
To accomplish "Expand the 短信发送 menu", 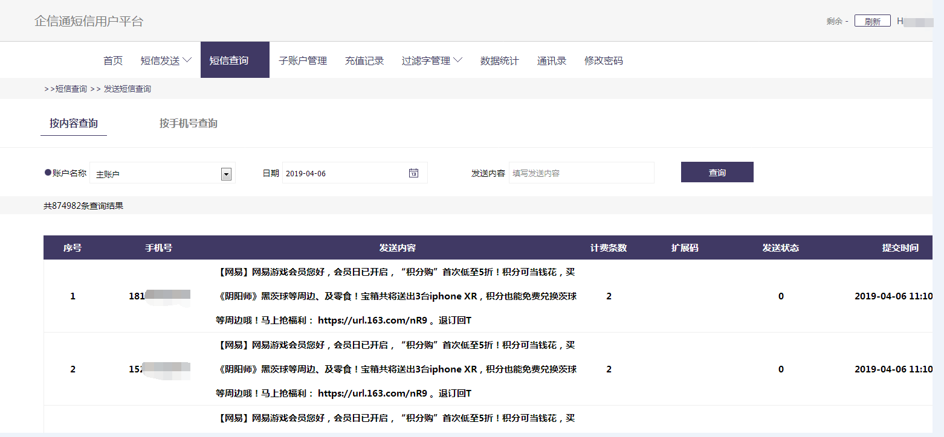I will coord(166,60).
